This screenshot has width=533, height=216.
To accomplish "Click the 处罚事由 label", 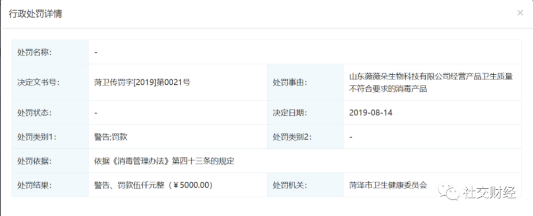I will coord(290,82).
